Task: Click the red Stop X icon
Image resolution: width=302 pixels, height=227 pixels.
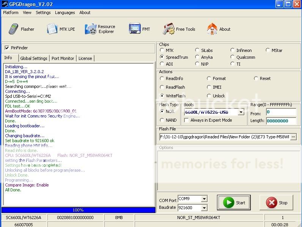Action: [x=272, y=203]
